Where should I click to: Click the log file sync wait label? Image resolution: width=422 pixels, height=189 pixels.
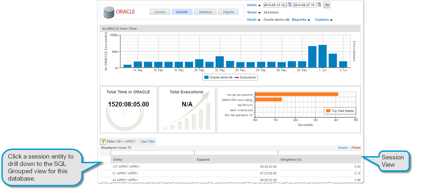click(245, 105)
